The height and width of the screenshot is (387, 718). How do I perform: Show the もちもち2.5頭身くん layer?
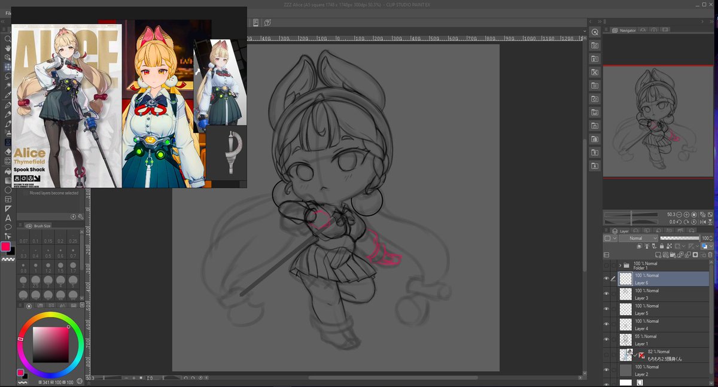click(606, 355)
